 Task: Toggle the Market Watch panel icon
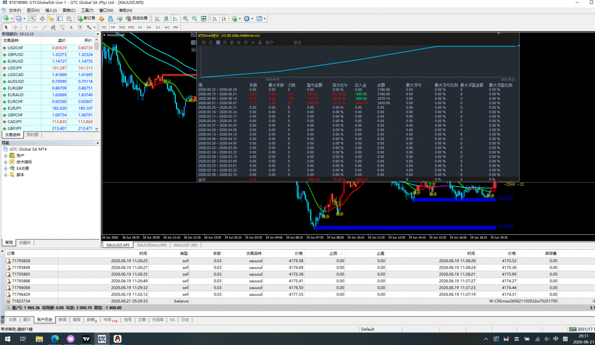[33, 18]
